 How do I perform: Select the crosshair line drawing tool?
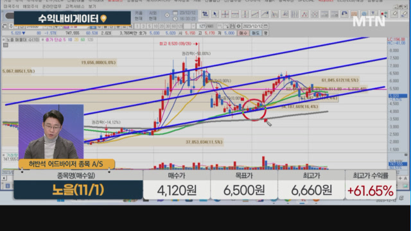pos(225,14)
